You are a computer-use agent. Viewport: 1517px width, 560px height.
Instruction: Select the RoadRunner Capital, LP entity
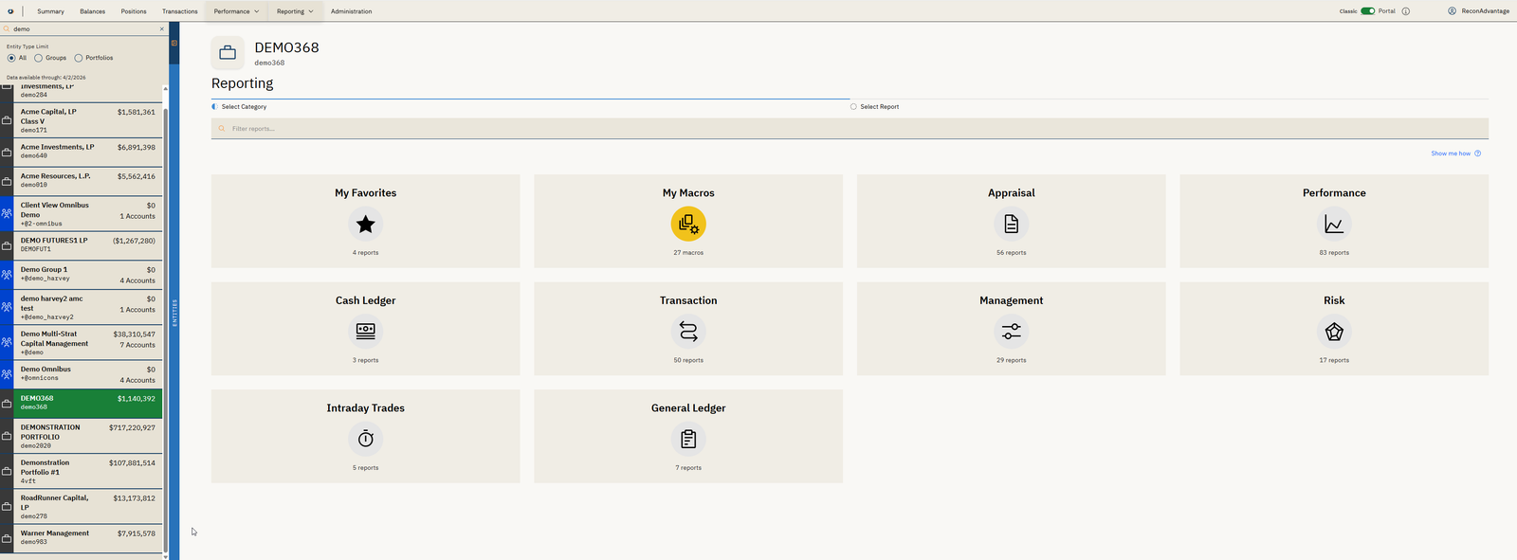82,507
